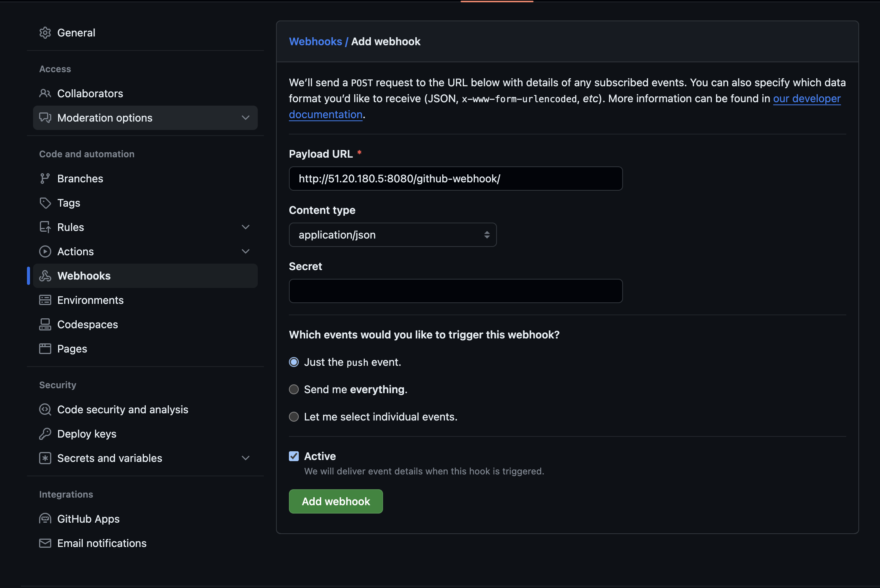Click the Collaborators people icon

(45, 93)
